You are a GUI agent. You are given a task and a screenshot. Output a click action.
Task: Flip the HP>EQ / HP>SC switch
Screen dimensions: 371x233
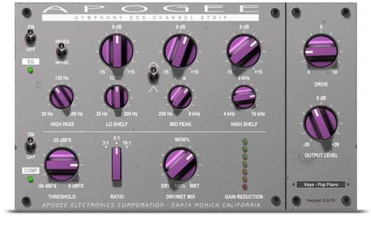click(x=62, y=51)
